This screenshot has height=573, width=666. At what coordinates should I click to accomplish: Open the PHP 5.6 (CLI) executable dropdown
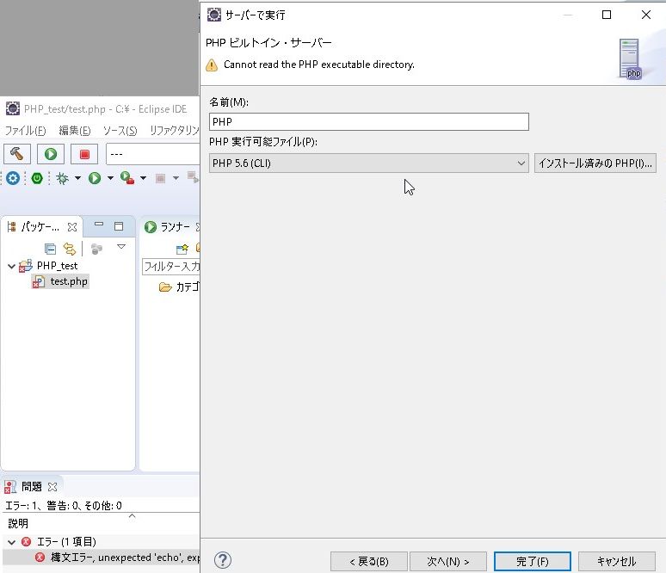(368, 163)
